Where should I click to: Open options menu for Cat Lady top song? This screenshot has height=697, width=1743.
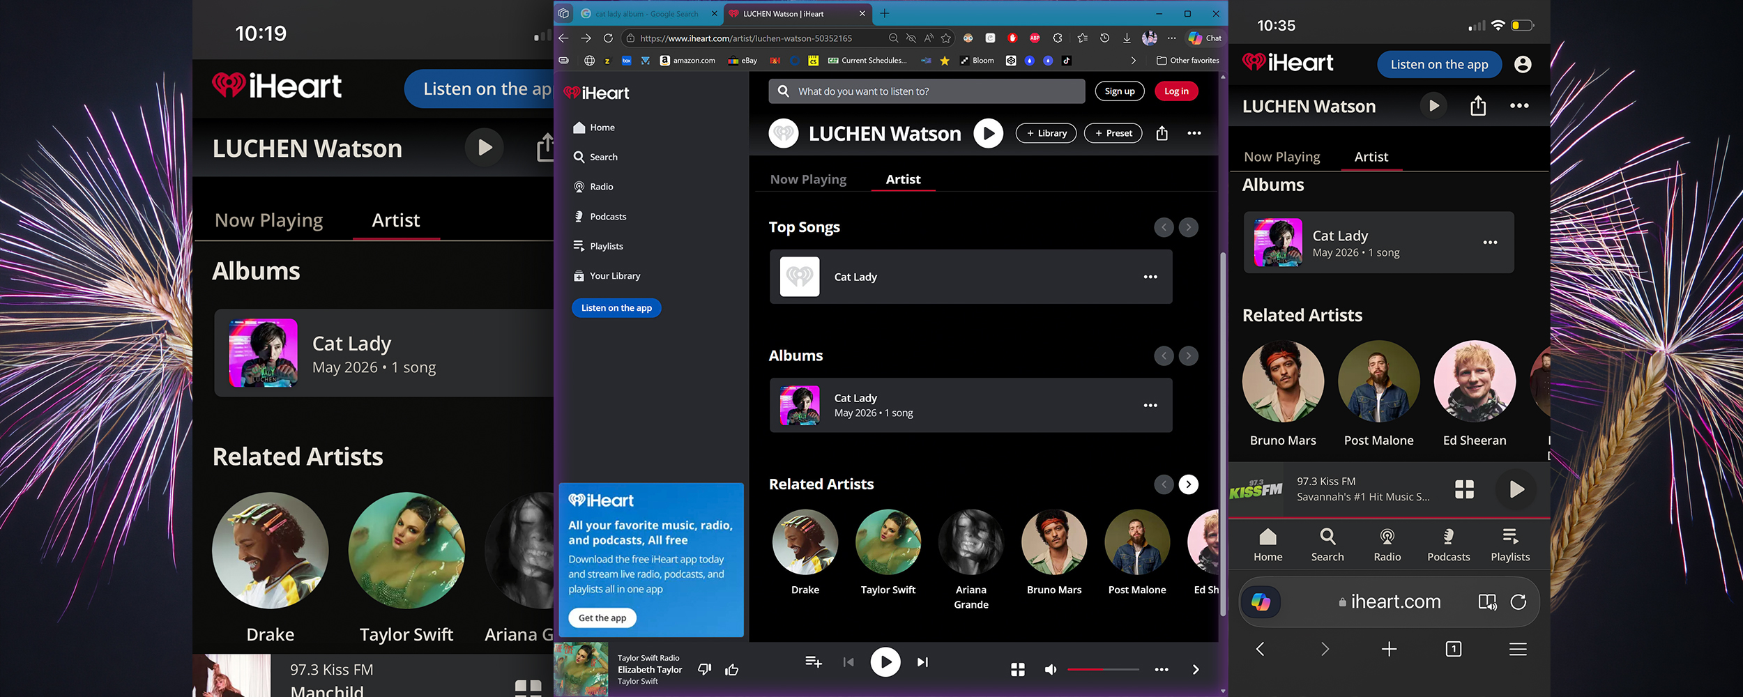[x=1150, y=277]
